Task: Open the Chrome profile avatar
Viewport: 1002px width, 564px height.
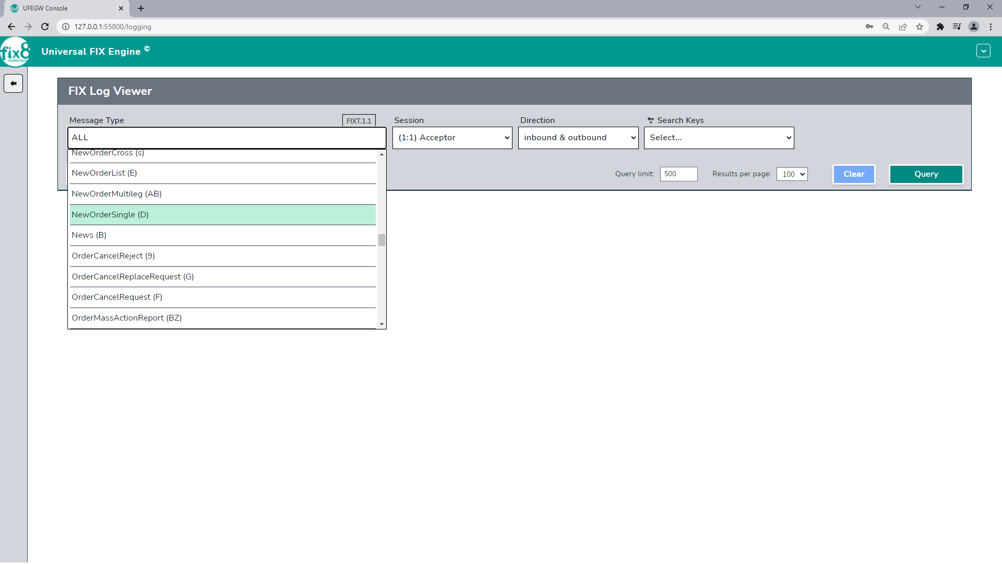Action: pos(974,27)
